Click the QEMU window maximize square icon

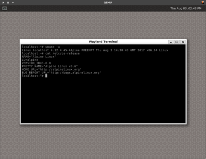[8, 2]
